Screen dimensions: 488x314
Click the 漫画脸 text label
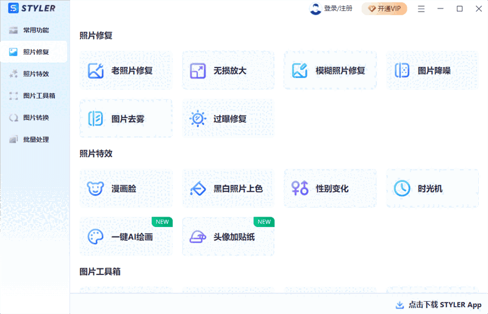click(x=124, y=189)
